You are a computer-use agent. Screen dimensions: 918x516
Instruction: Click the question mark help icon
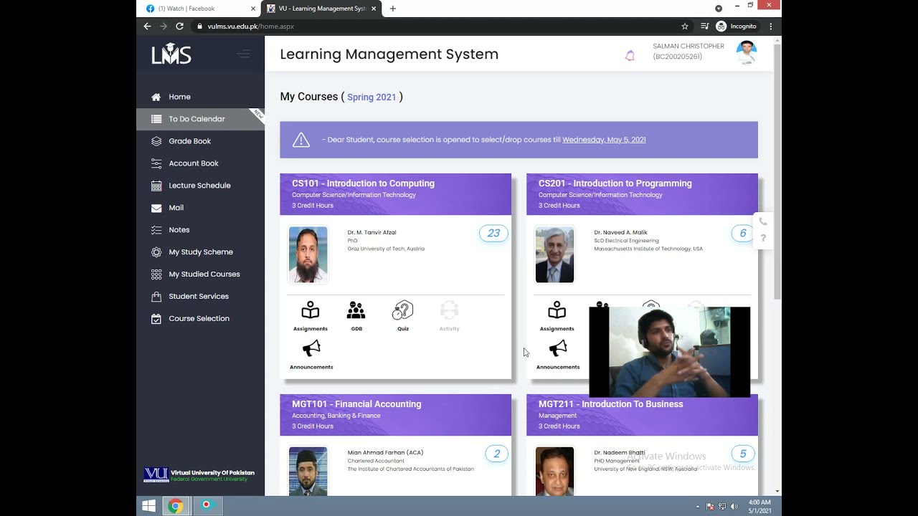click(x=763, y=238)
